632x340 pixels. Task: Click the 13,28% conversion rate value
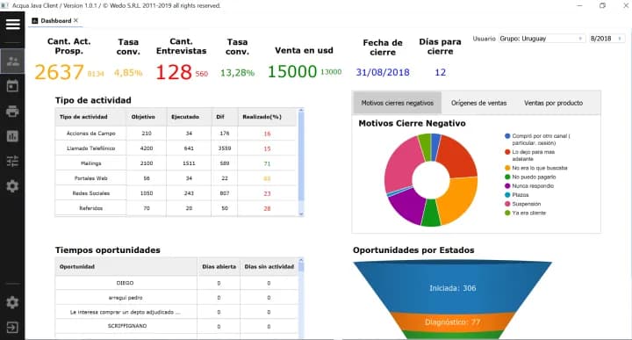coord(237,73)
